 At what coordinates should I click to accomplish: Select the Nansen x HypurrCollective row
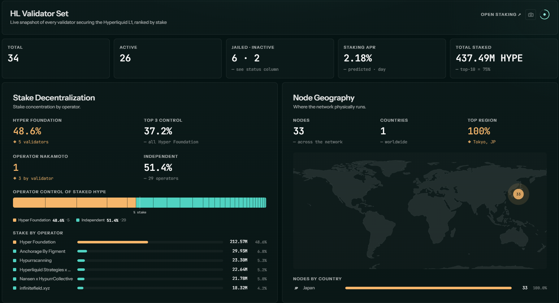pos(140,279)
